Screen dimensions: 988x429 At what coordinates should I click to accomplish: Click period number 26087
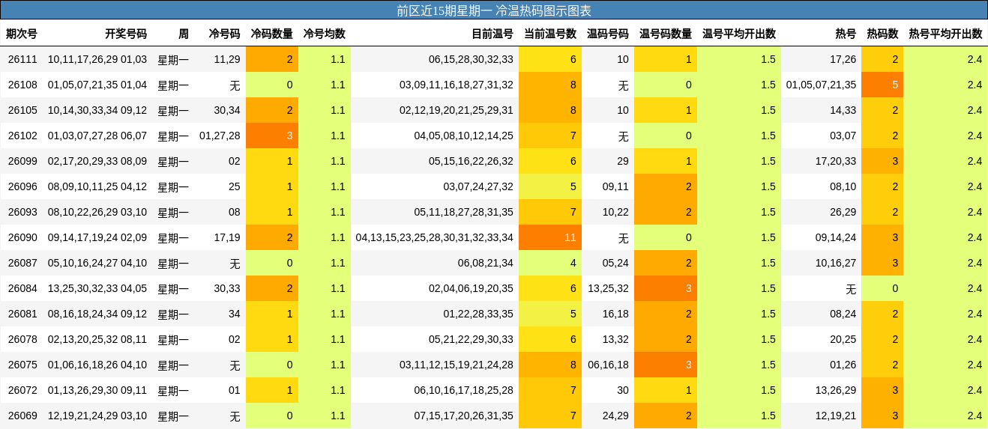click(x=22, y=263)
